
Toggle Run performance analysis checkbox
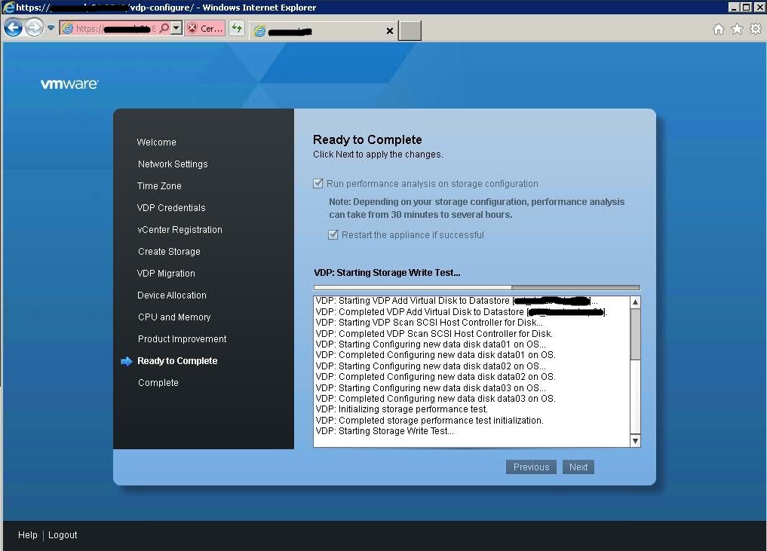click(x=318, y=183)
